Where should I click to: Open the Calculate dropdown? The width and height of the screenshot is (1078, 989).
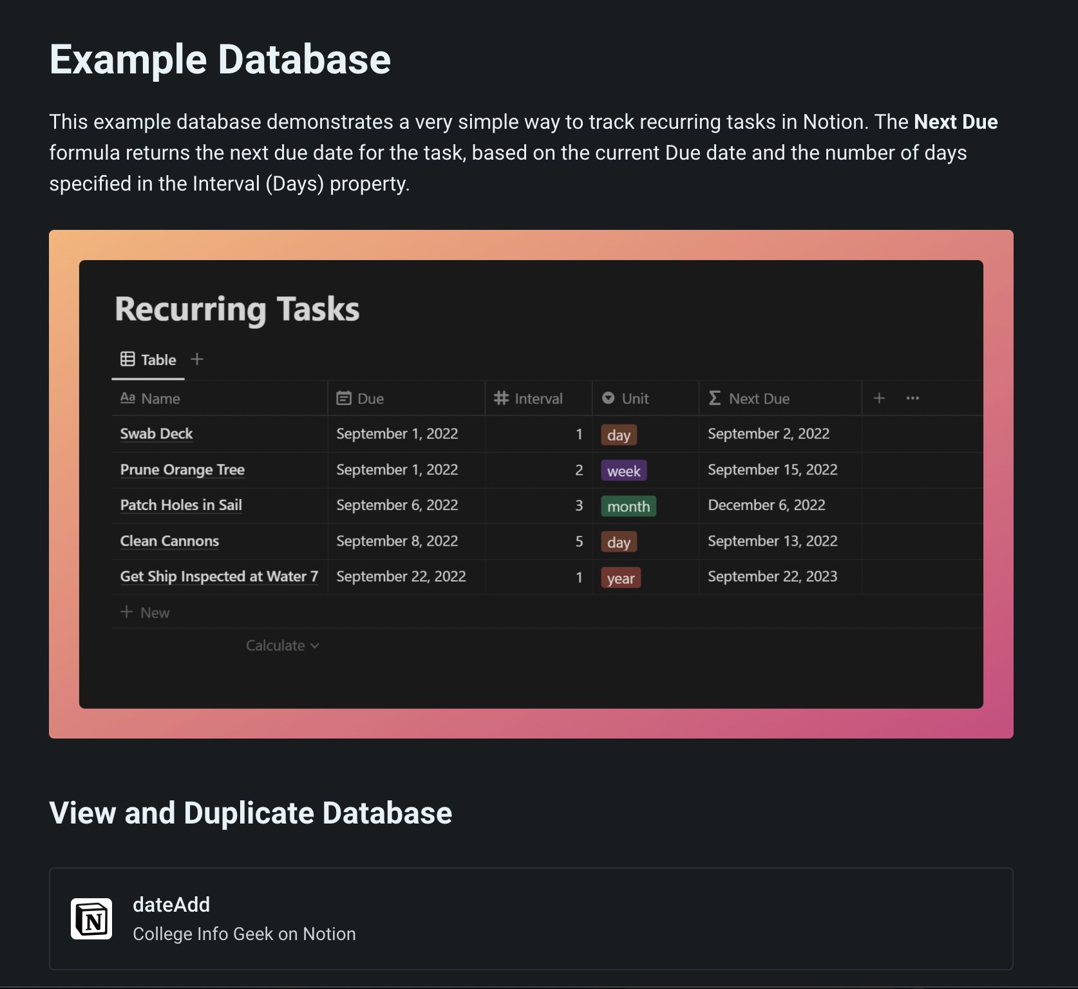282,645
